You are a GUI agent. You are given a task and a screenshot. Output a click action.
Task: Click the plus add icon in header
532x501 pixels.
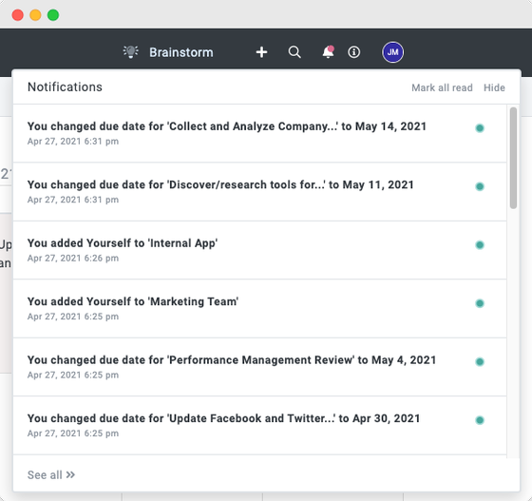point(261,52)
